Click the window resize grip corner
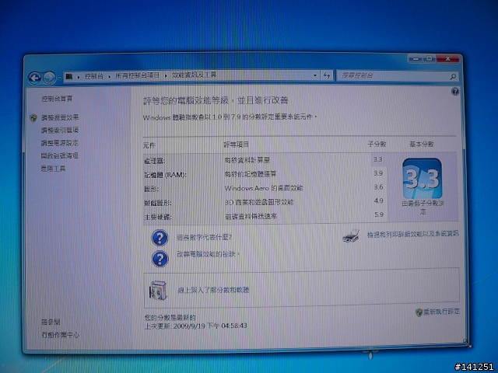Image resolution: width=498 pixels, height=373 pixels. coord(465,342)
